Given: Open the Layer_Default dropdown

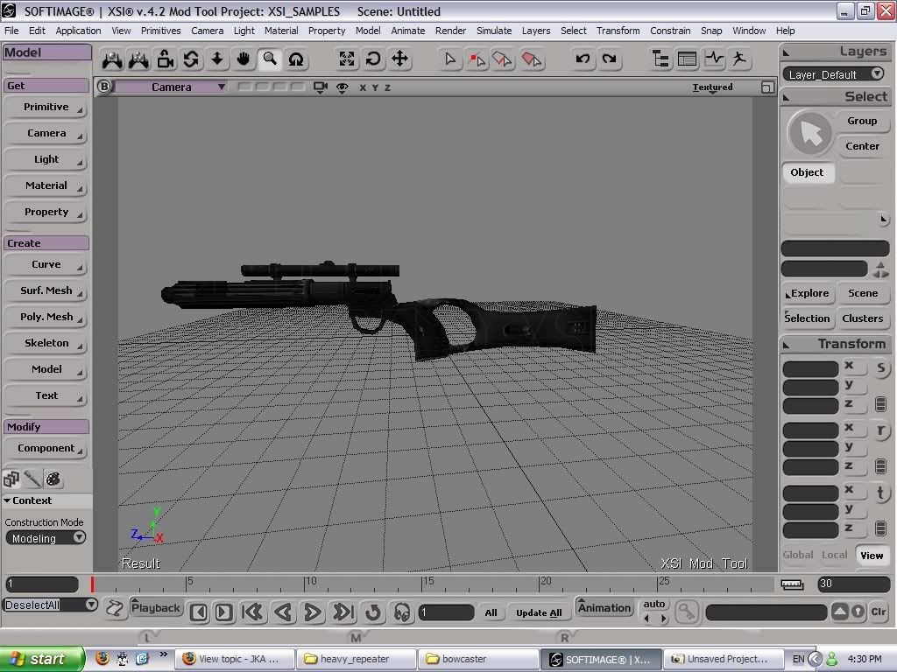Looking at the screenshot, I should tap(834, 74).
